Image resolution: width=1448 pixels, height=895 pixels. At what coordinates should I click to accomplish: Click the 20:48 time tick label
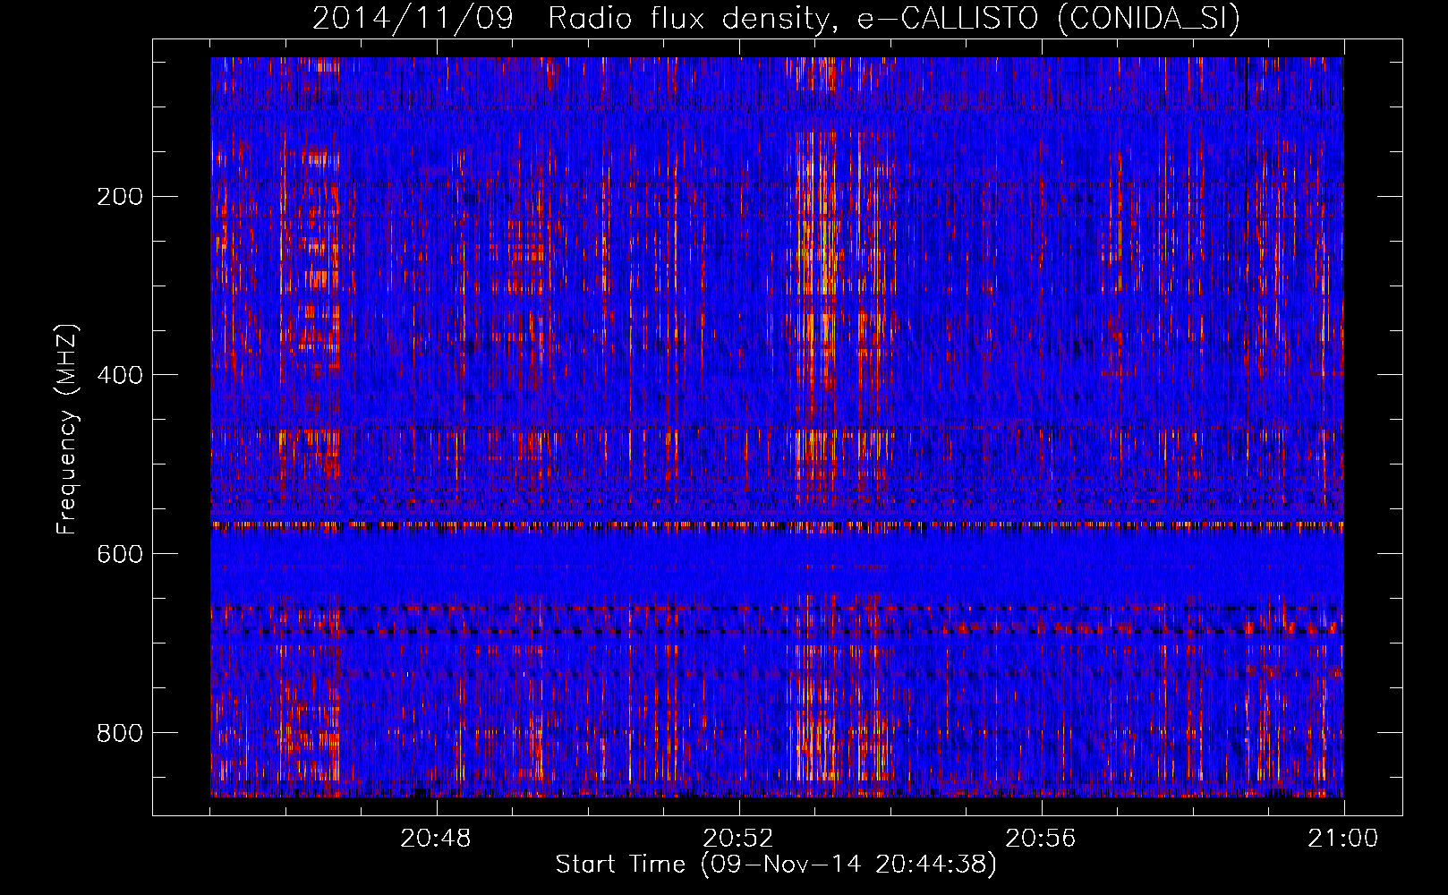436,839
